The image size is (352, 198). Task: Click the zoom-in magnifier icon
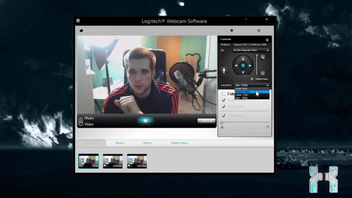[x=263, y=57]
